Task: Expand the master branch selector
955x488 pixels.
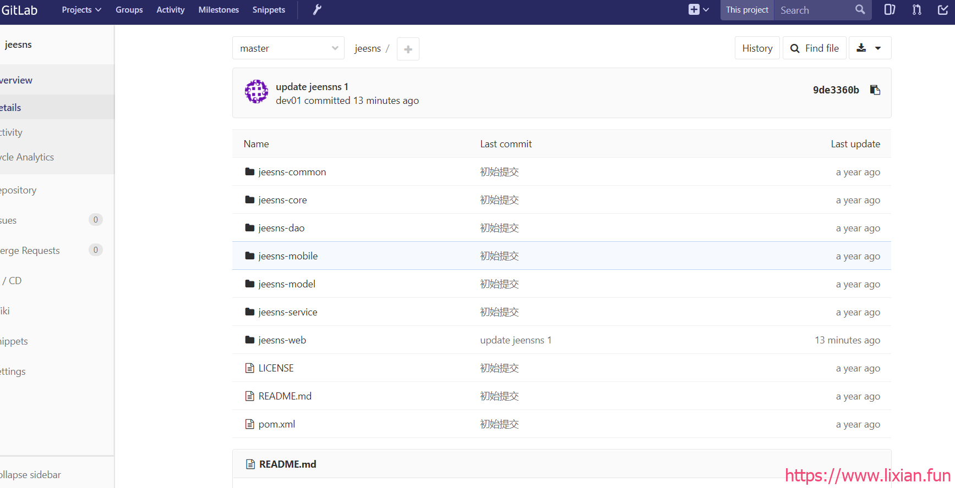Action: [288, 48]
